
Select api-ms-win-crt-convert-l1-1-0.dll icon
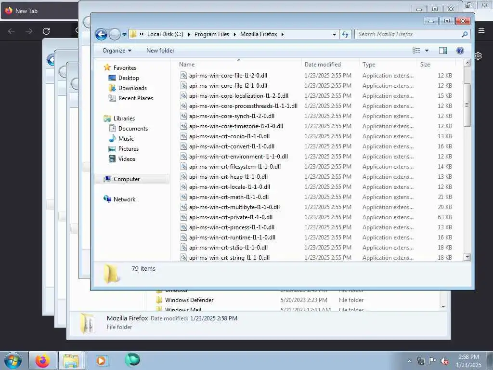tap(183, 146)
